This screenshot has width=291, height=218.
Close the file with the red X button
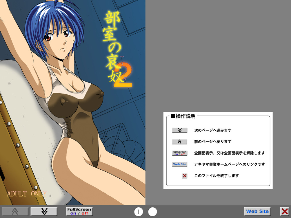[x=285, y=211]
